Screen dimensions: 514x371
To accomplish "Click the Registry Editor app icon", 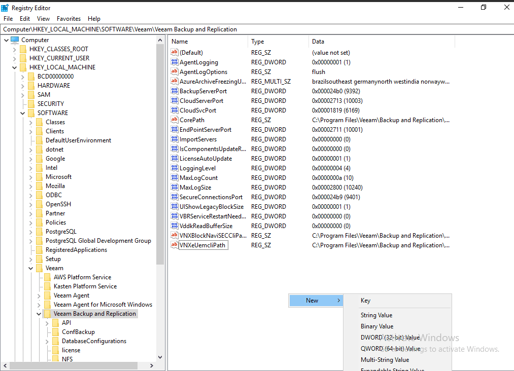I will pos(5,8).
